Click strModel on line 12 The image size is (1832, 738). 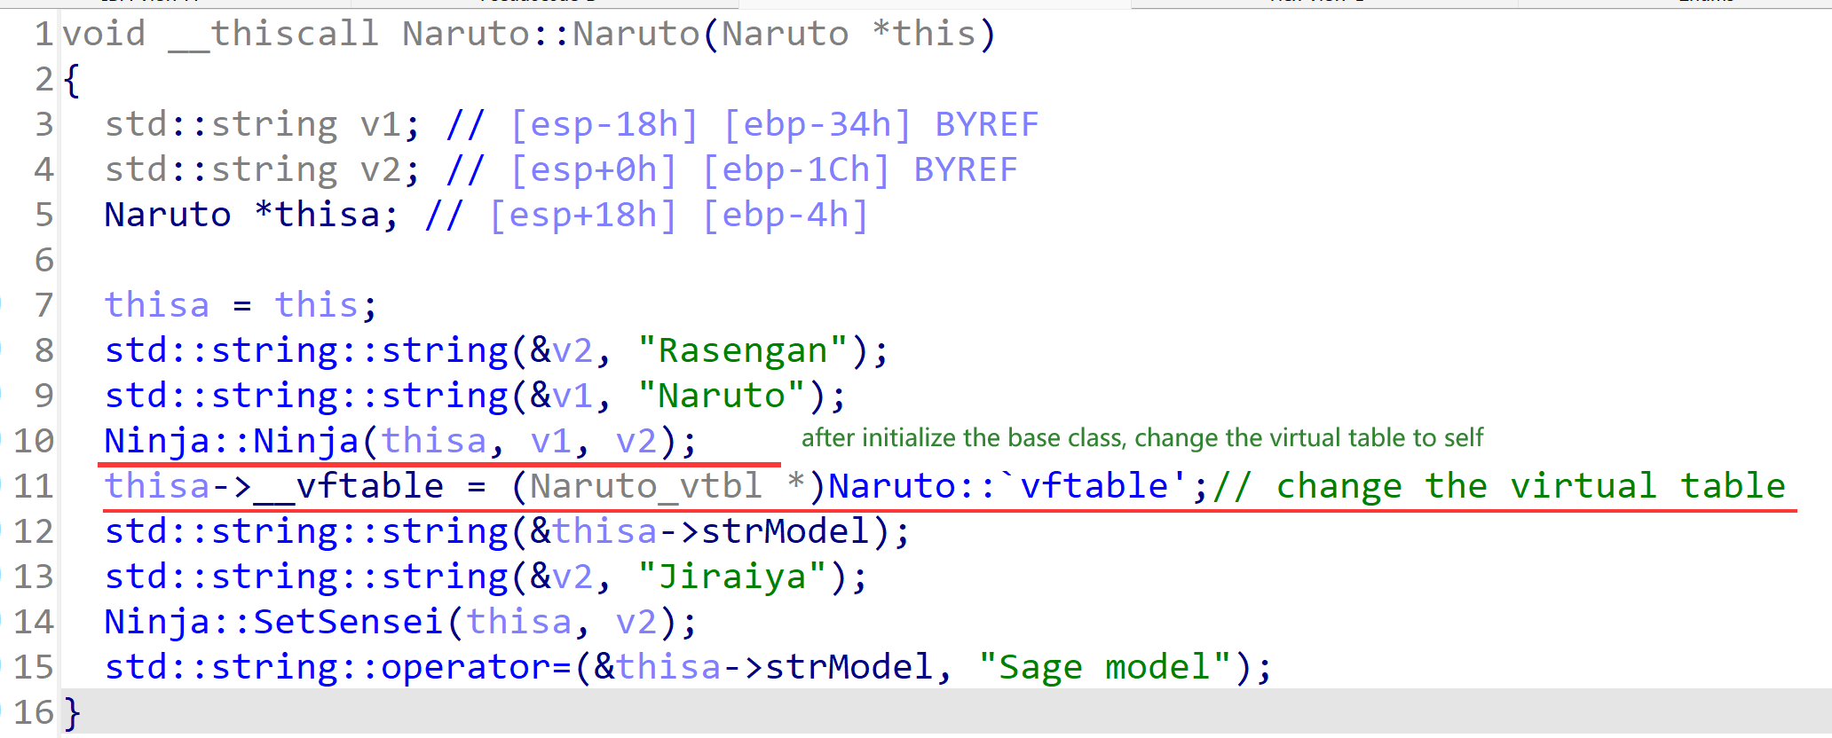[x=785, y=531]
